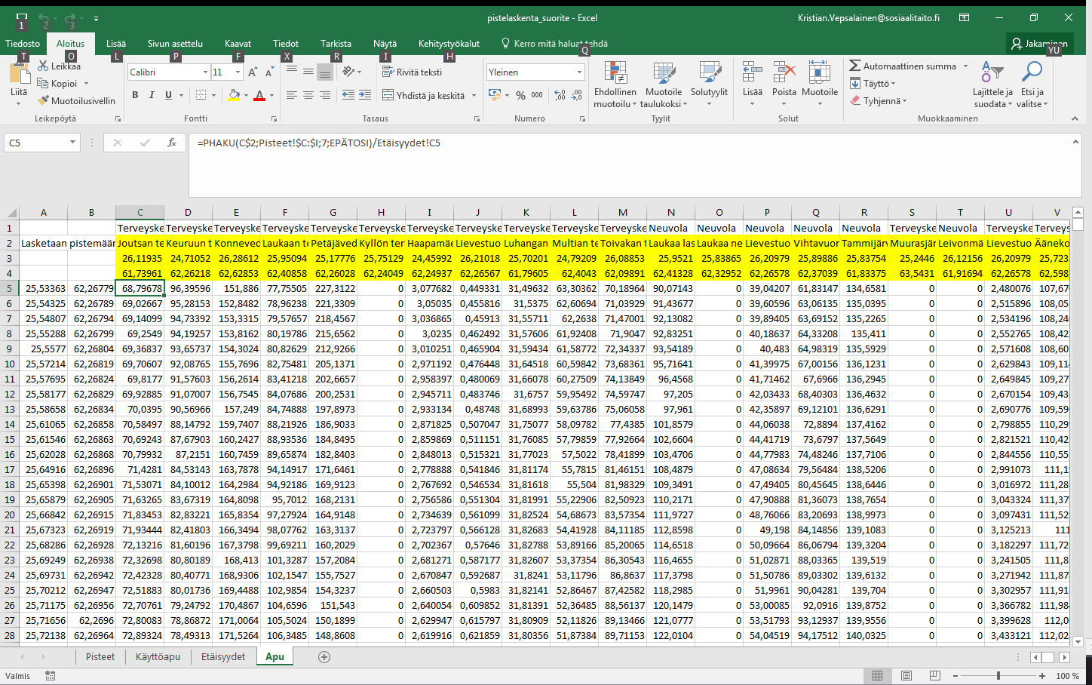The height and width of the screenshot is (685, 1092).
Task: Open the Täyttö fill dropdown
Action: click(x=873, y=84)
